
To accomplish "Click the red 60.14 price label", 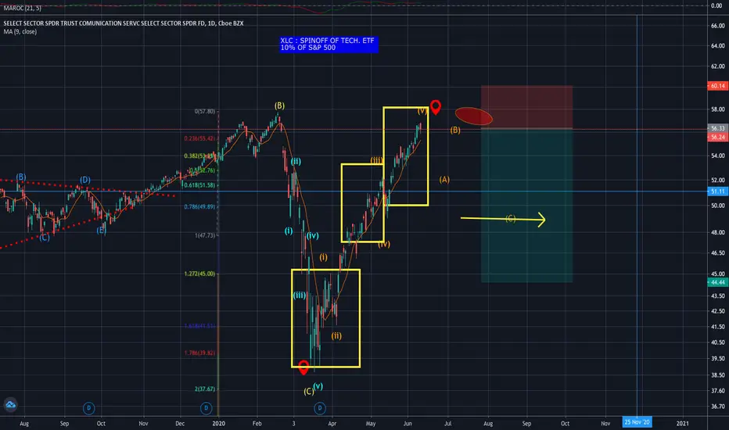I will [717, 86].
